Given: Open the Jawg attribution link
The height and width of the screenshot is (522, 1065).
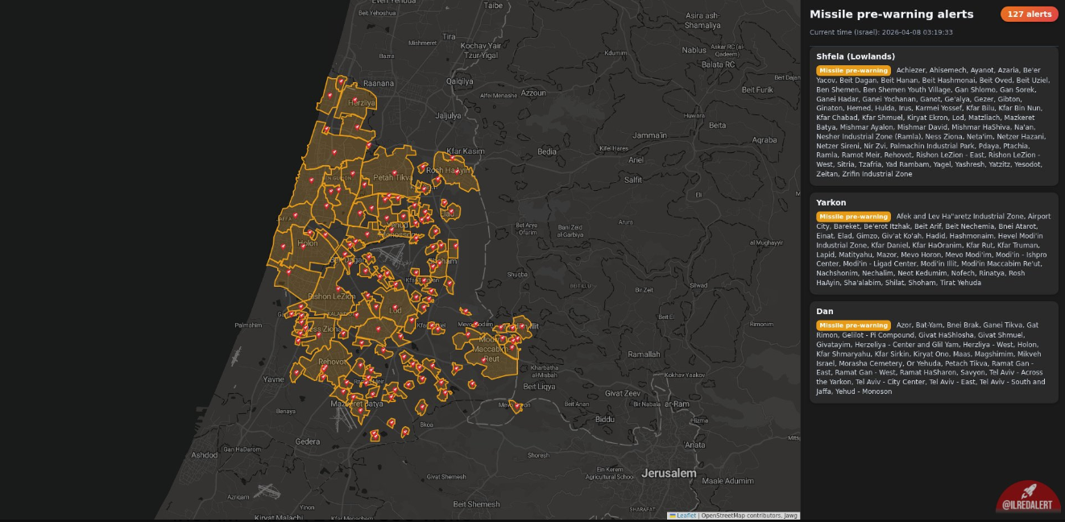Looking at the screenshot, I should click(790, 516).
